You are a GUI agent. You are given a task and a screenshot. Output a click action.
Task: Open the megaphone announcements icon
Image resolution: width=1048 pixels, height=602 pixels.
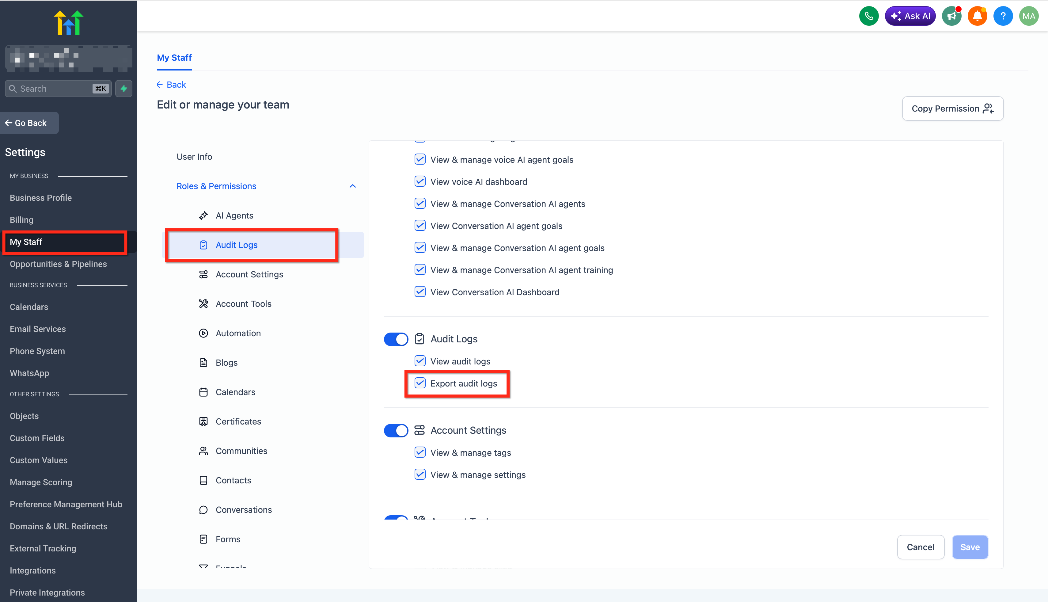951,16
